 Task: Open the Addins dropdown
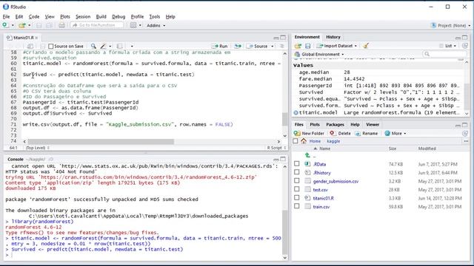(x=156, y=25)
